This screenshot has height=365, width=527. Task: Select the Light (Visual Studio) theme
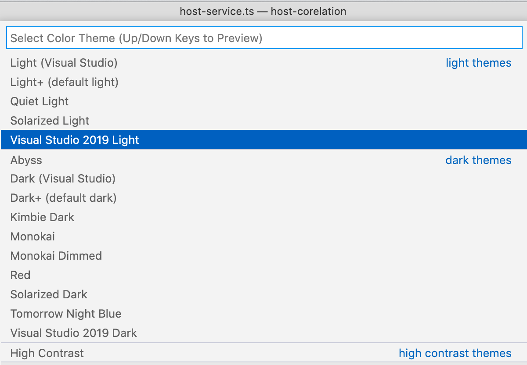[64, 63]
